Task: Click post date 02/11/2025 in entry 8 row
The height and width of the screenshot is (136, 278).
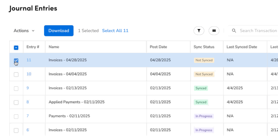Action: [x=160, y=102]
